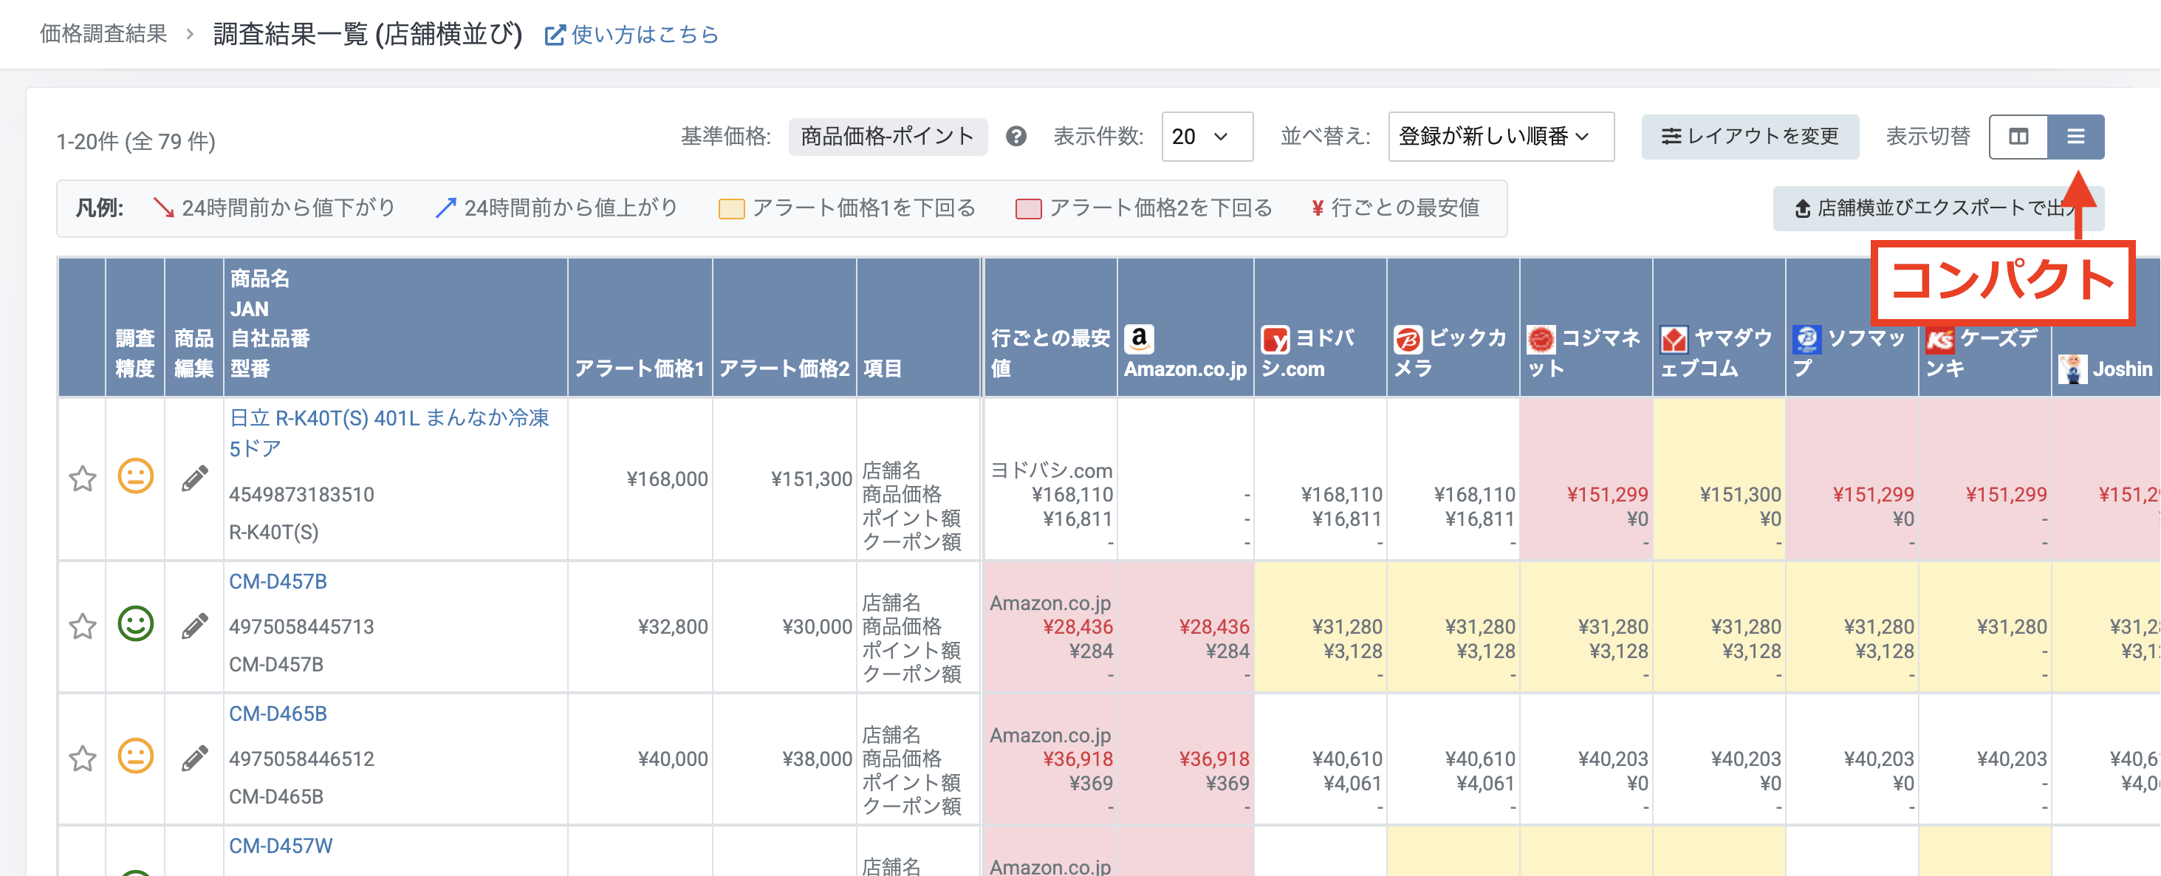
Task: Click the ビックカメラ logo in the header
Action: click(1408, 339)
